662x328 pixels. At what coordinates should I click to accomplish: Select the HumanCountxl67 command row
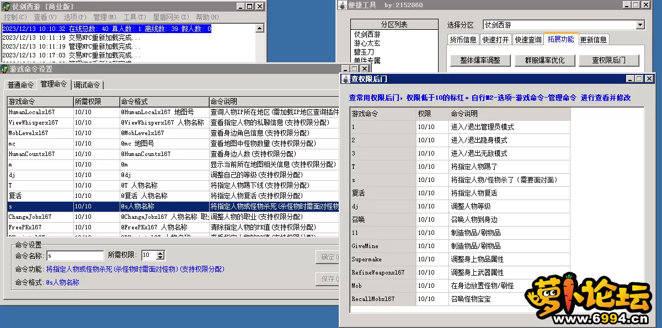(173, 154)
